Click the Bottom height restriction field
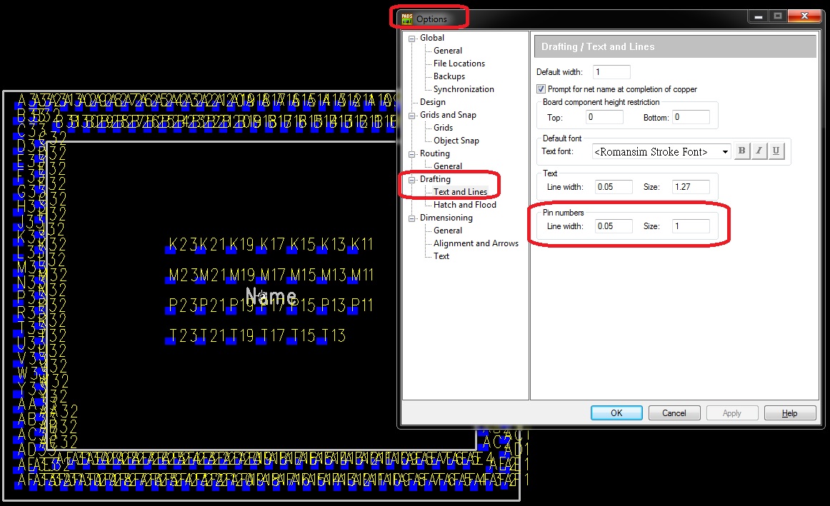 tap(691, 117)
